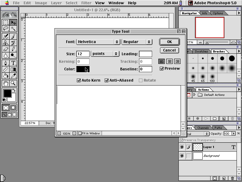Hide the Background layer eye icon
This screenshot has width=242, height=182.
(x=182, y=156)
